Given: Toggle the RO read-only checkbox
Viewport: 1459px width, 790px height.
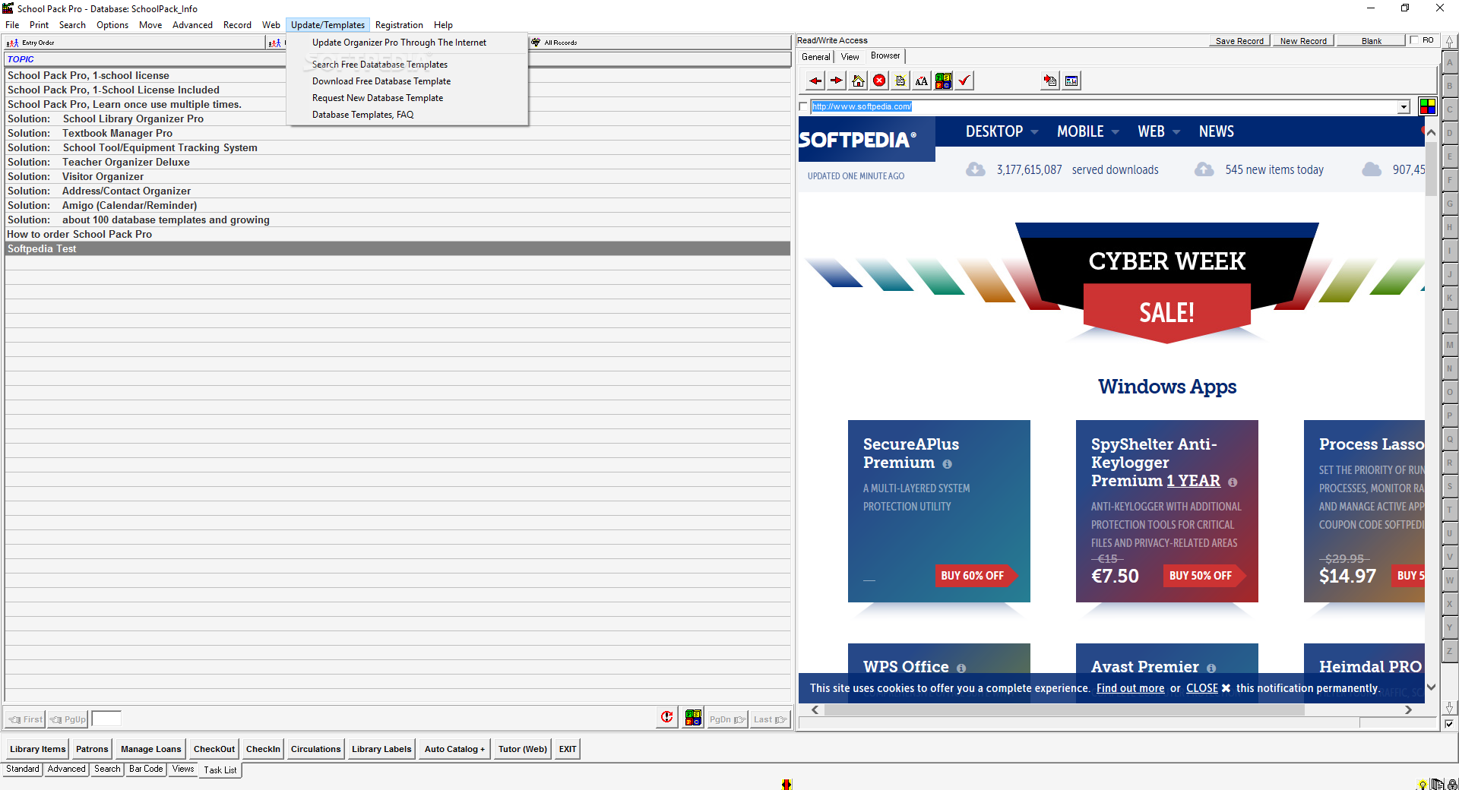Looking at the screenshot, I should click(x=1414, y=40).
